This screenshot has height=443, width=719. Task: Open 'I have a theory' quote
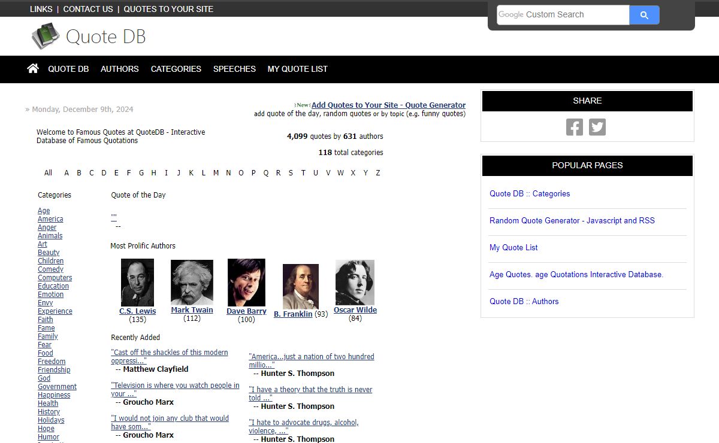click(310, 393)
